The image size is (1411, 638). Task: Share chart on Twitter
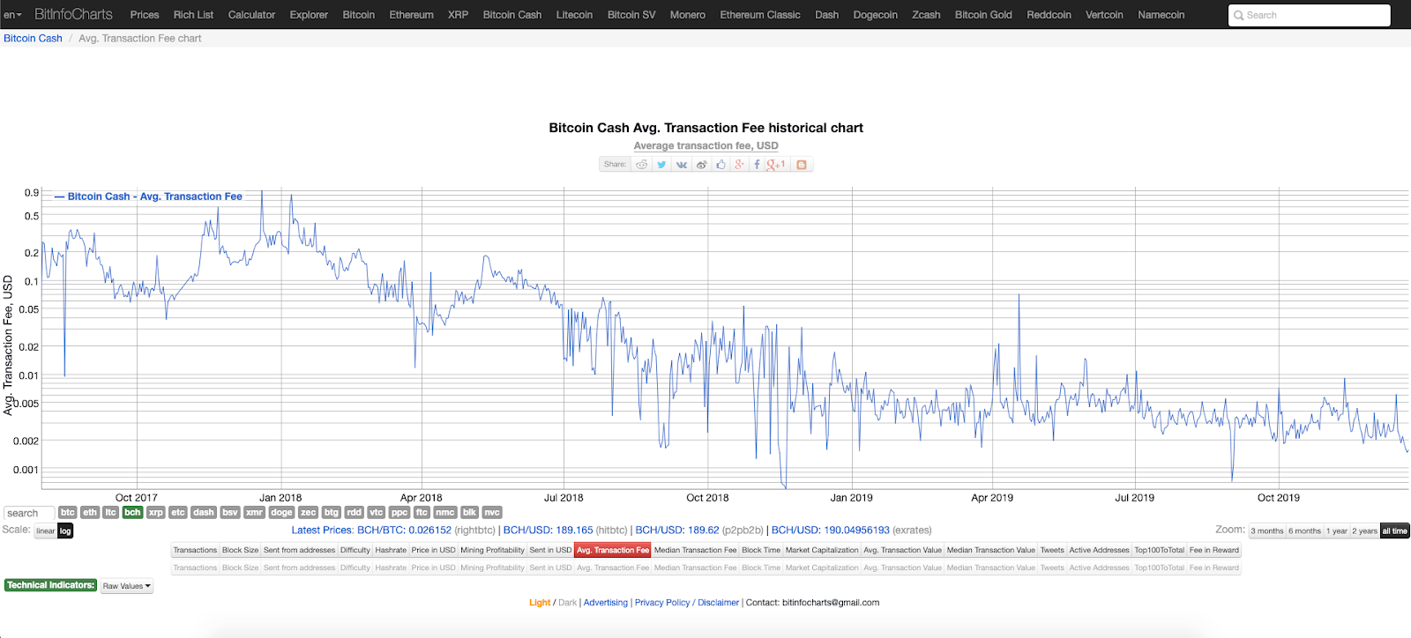pos(661,165)
